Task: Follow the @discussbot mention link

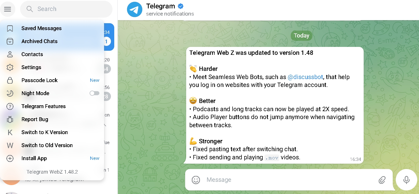Action: click(305, 77)
